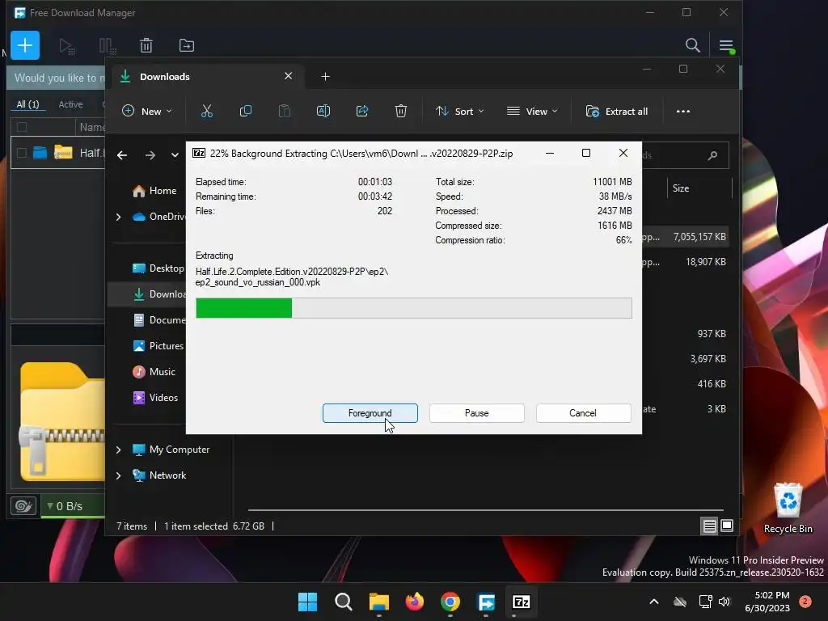Click the Share icon in Explorer toolbar
The image size is (828, 621).
pos(362,111)
